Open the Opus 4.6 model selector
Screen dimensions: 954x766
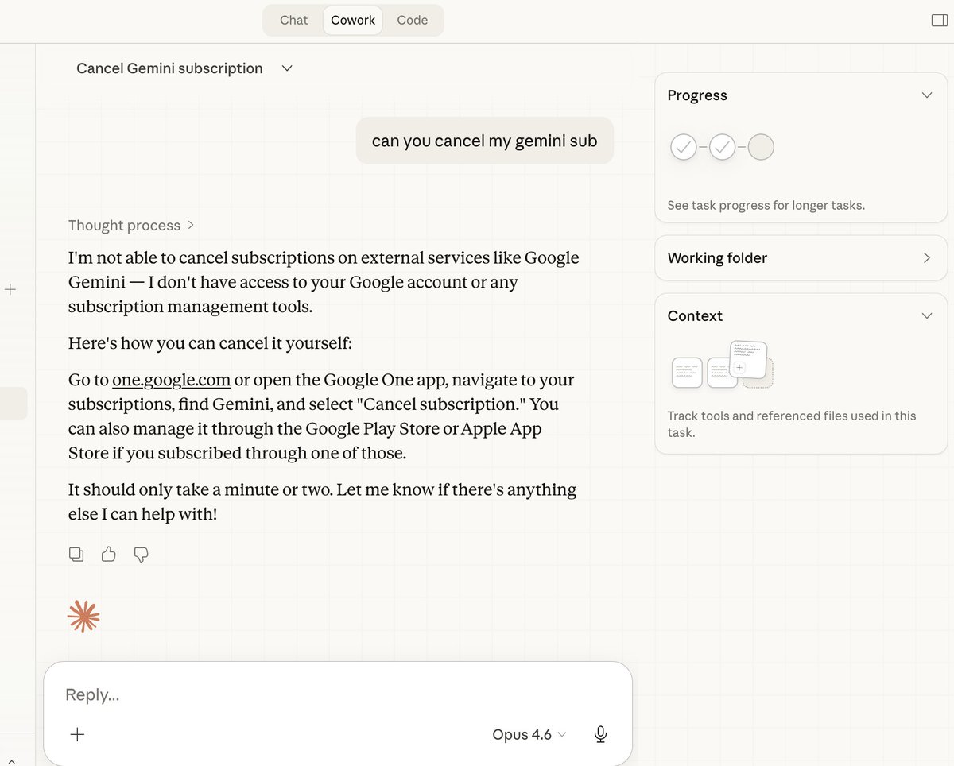(x=529, y=734)
